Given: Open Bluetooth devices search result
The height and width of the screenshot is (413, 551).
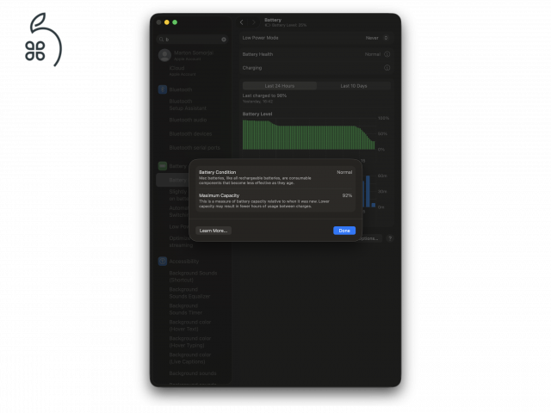Looking at the screenshot, I should [x=190, y=134].
